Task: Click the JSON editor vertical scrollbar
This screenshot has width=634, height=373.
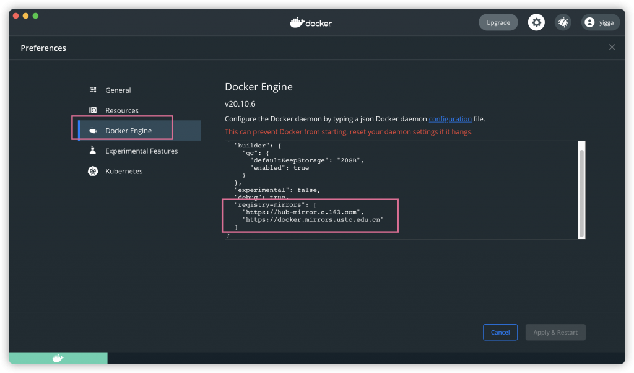Action: pyautogui.click(x=581, y=192)
